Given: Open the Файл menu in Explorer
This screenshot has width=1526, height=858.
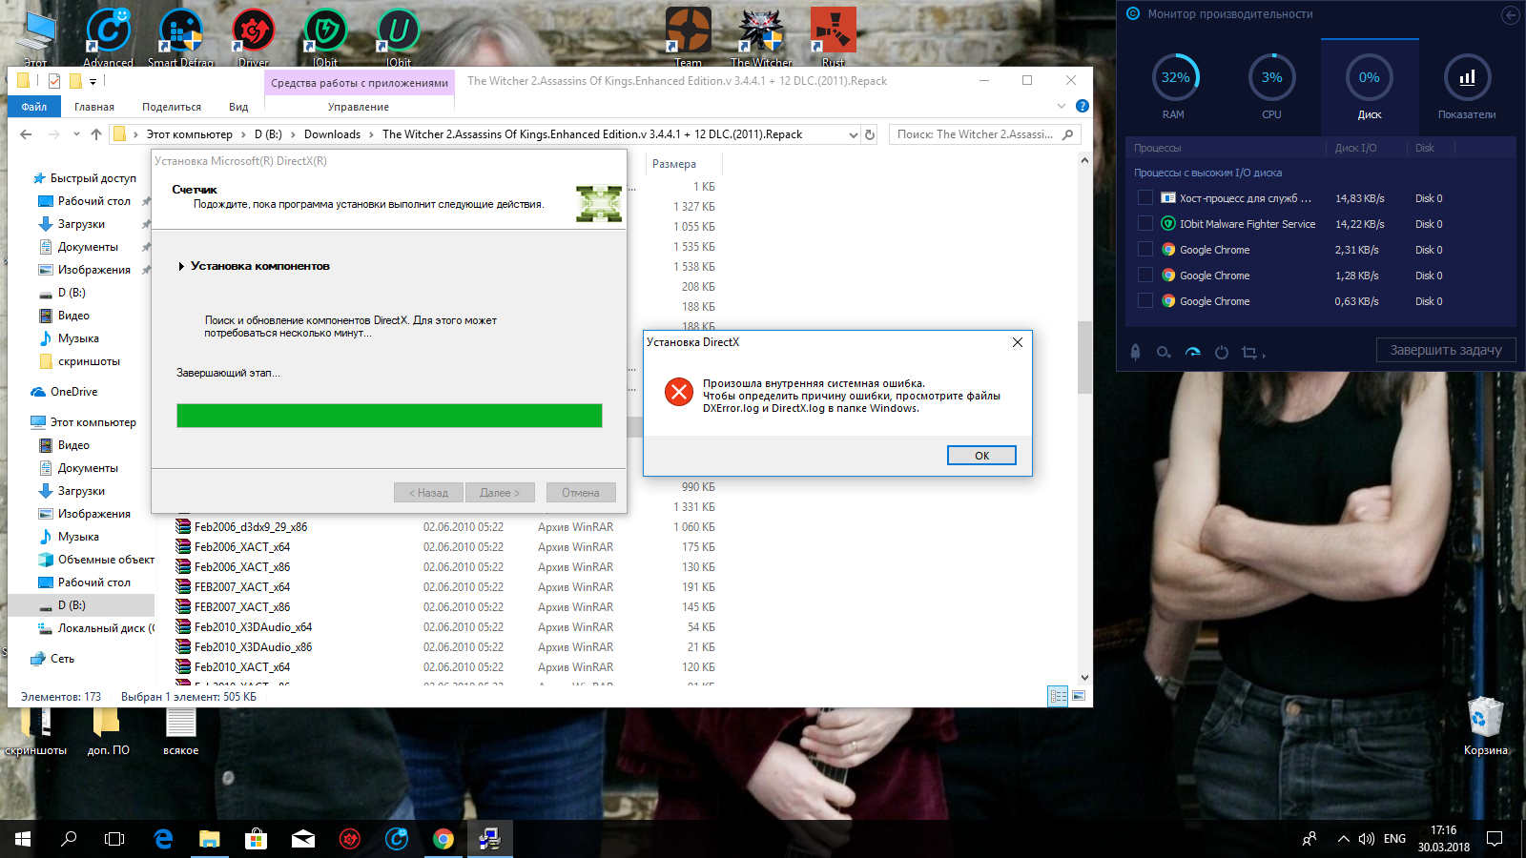Looking at the screenshot, I should tap(34, 107).
